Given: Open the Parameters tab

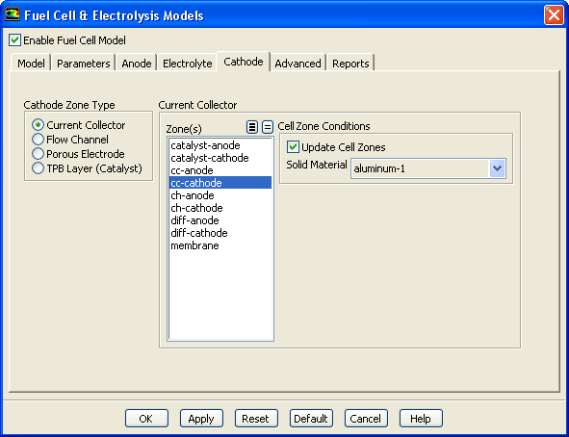Looking at the screenshot, I should tap(84, 64).
